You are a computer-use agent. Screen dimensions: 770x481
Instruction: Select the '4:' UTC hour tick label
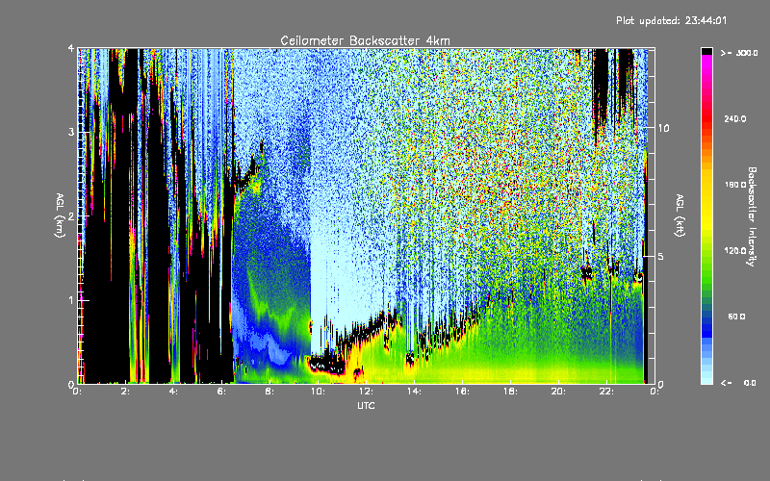(174, 392)
